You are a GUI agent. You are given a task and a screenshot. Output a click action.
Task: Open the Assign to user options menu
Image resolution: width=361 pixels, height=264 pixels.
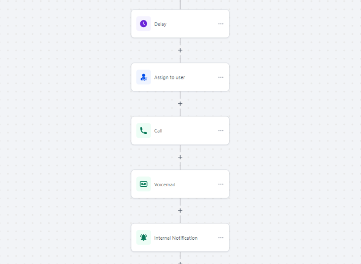(221, 77)
